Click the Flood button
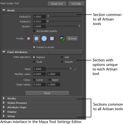This screenshot has height=124, width=123. coord(47,93)
